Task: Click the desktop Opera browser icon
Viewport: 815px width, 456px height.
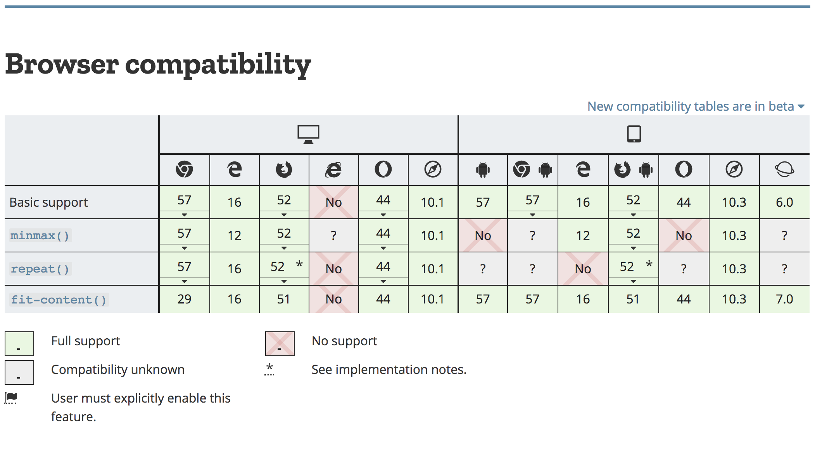Action: coord(383,170)
